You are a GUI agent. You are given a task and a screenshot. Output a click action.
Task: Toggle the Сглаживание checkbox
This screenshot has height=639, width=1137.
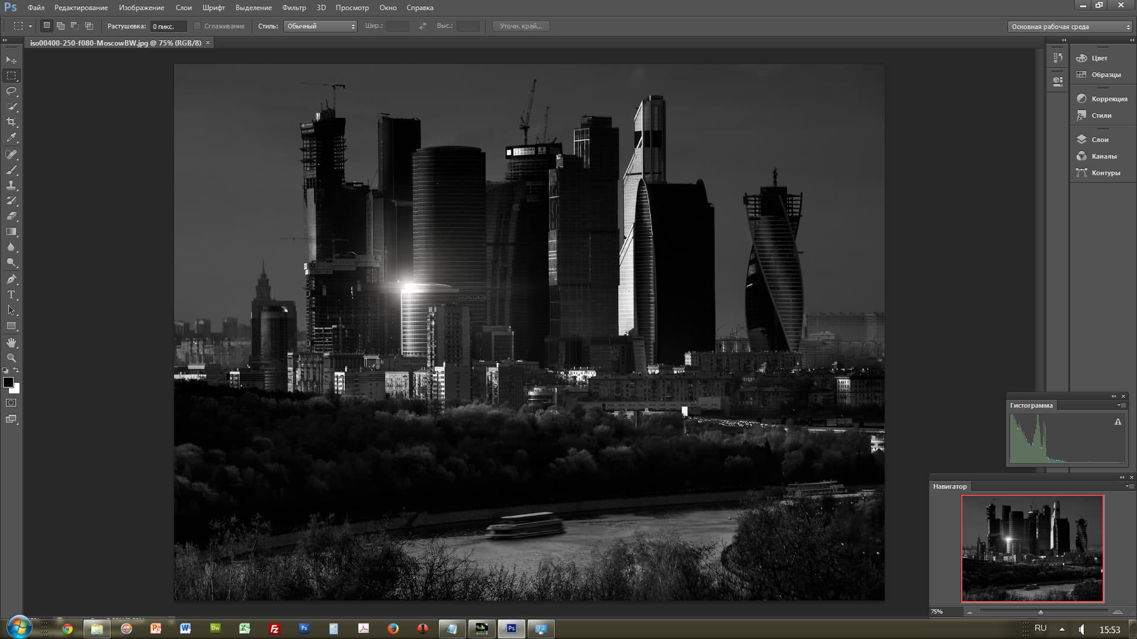point(197,26)
